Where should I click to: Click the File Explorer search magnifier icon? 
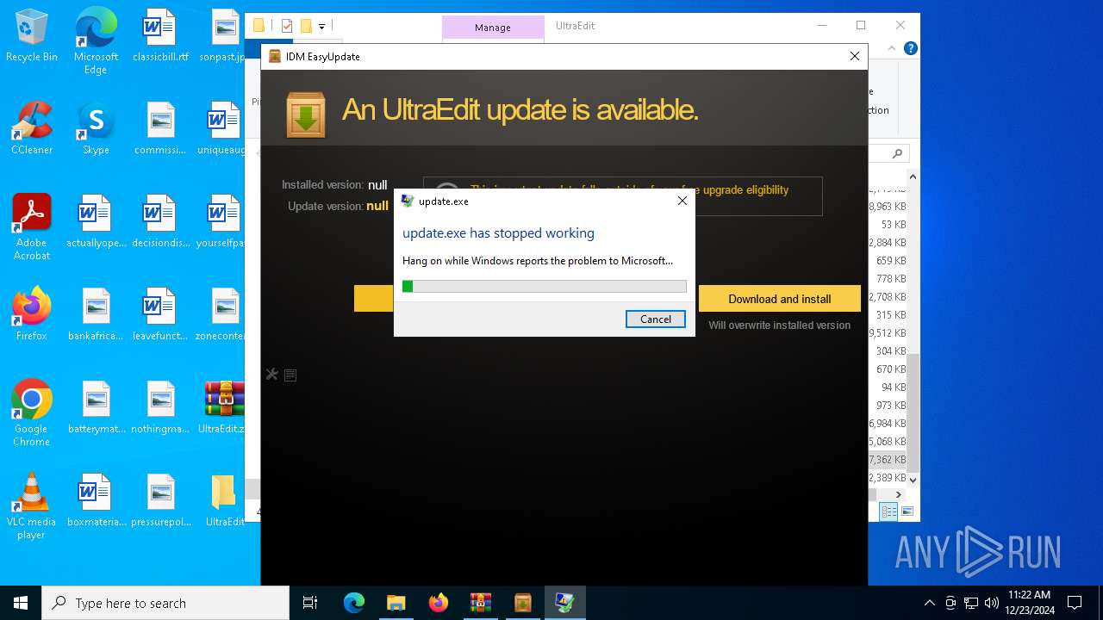tap(897, 153)
